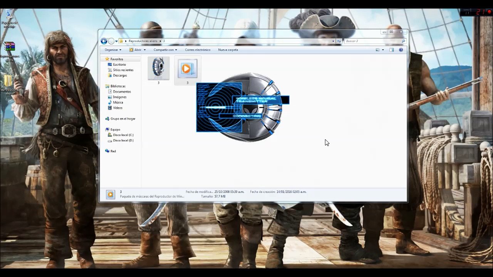Screen dimensions: 493x277
Task: Create a folder with 'Nueva carpeta'
Action: [228, 50]
